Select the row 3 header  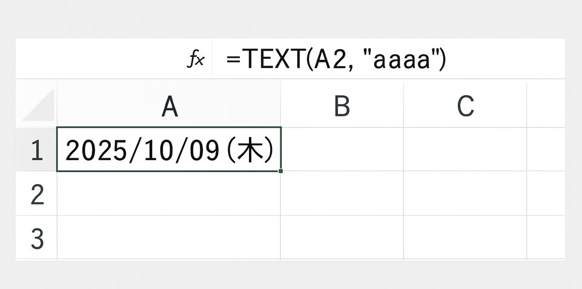[x=36, y=238]
